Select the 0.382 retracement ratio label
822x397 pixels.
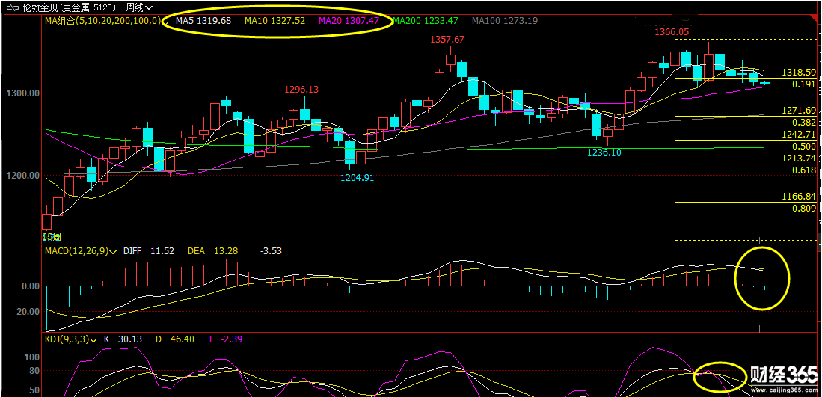[803, 122]
